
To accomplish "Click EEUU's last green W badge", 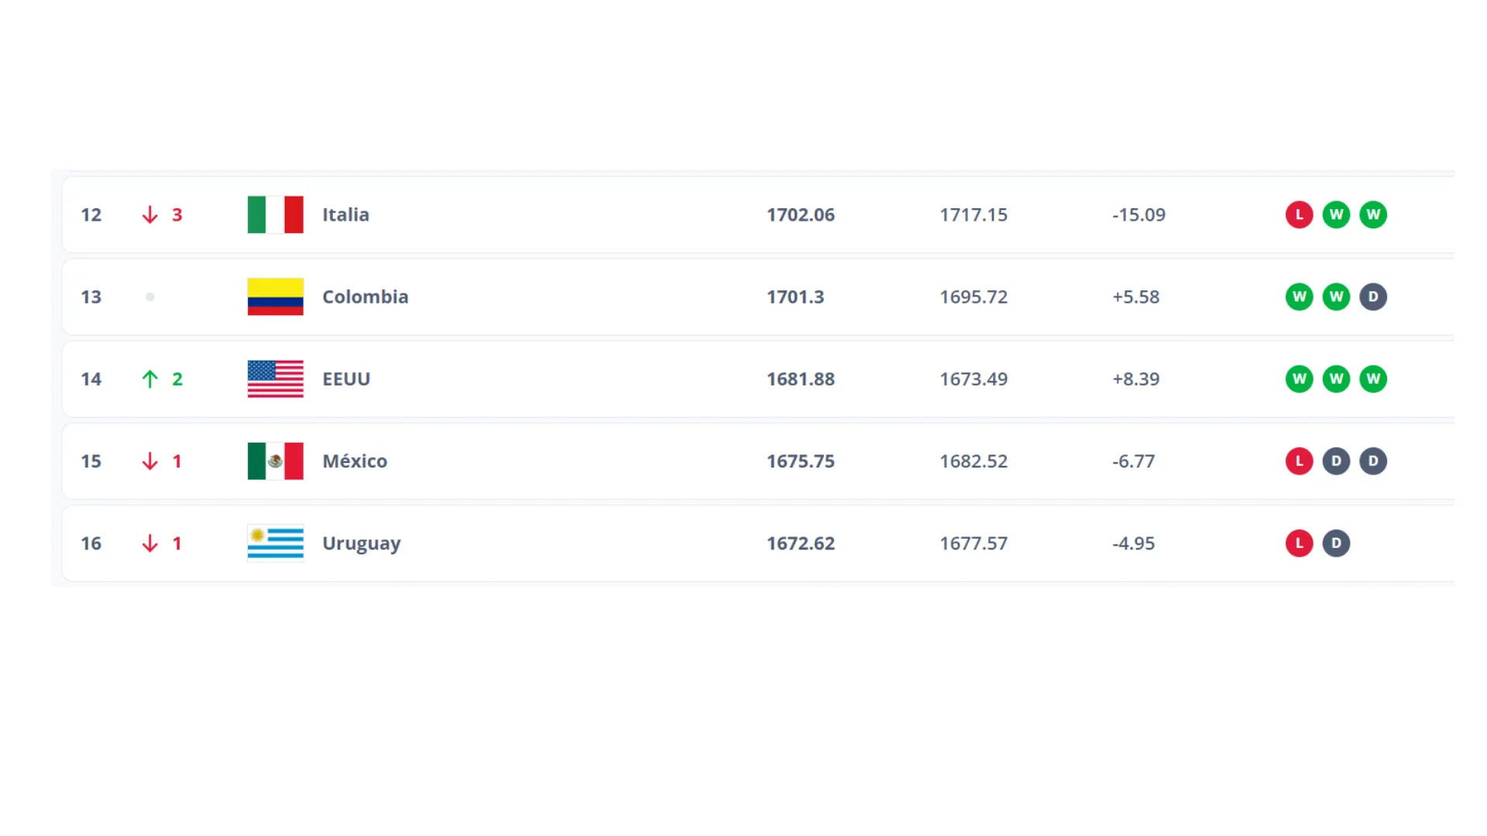I will tap(1372, 379).
